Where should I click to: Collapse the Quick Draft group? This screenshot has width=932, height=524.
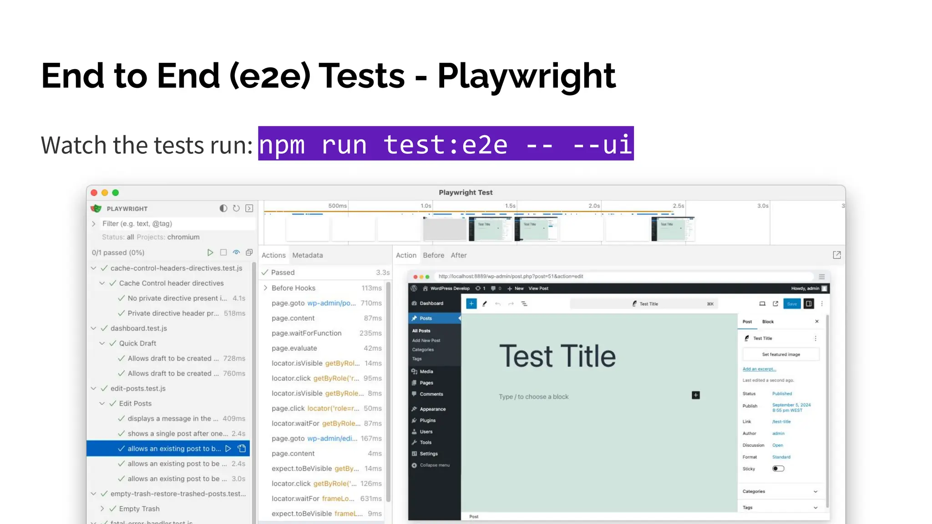point(102,343)
